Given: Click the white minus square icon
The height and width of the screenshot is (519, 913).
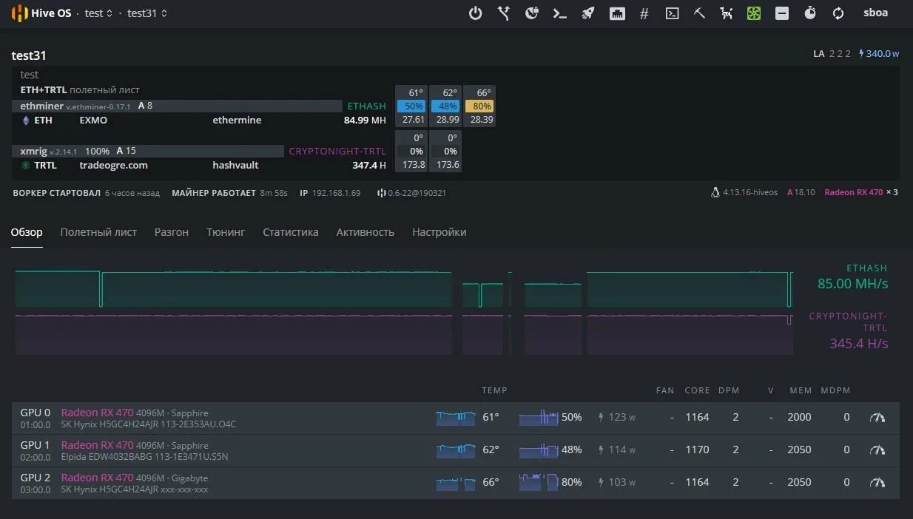Looking at the screenshot, I should pyautogui.click(x=782, y=13).
